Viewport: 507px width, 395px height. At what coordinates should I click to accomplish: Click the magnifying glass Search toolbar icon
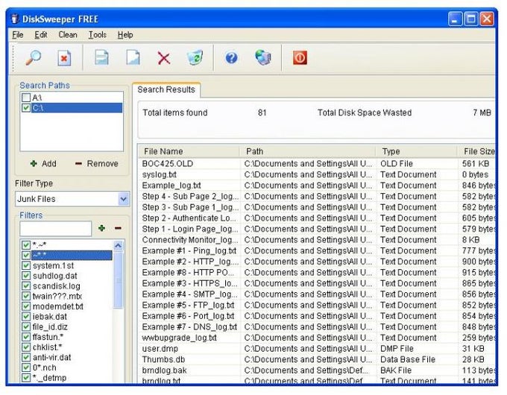[x=34, y=58]
